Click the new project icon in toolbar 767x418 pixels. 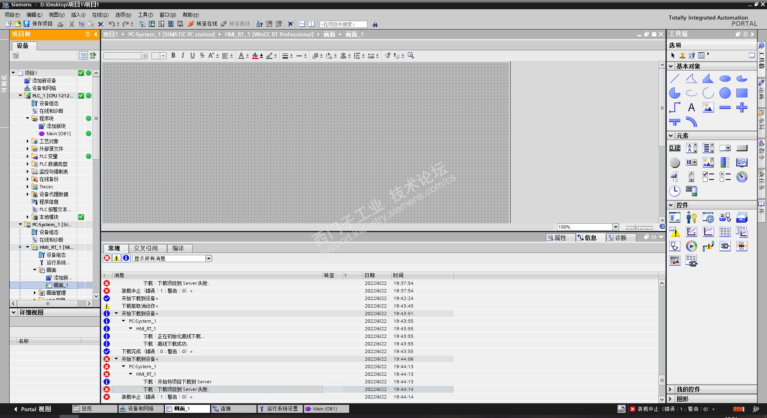click(8, 24)
